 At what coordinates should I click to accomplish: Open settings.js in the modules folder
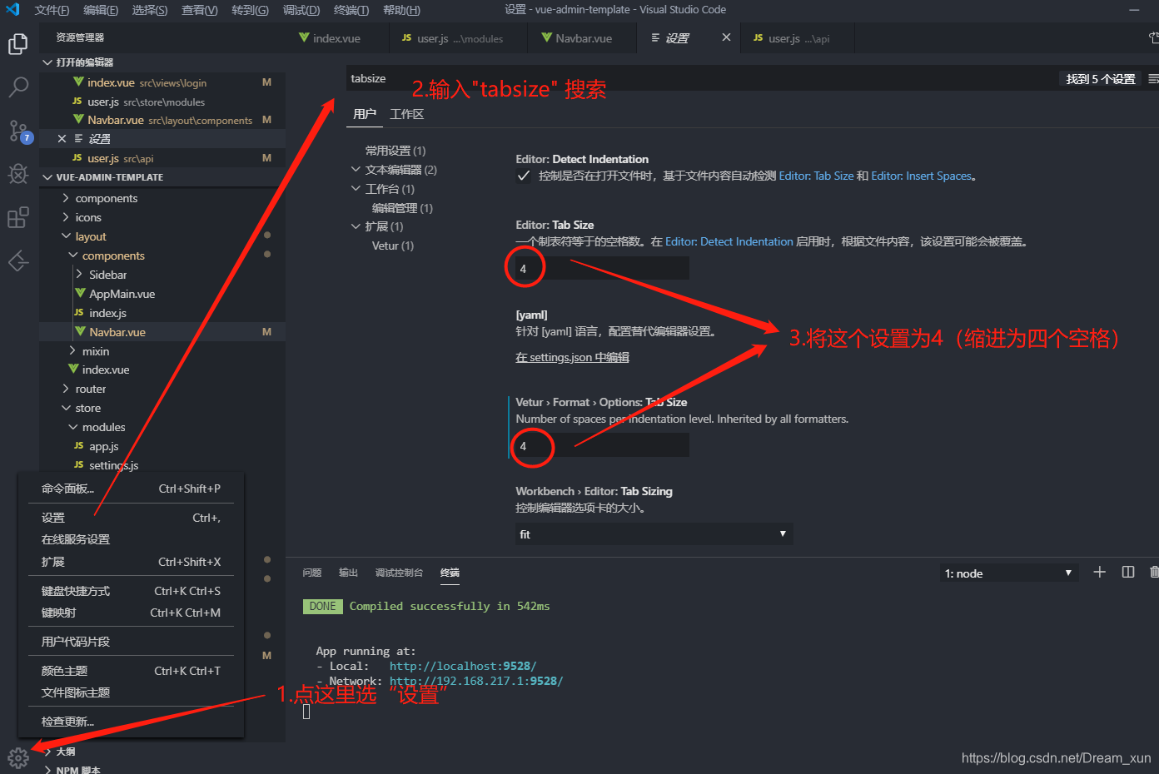tap(114, 465)
